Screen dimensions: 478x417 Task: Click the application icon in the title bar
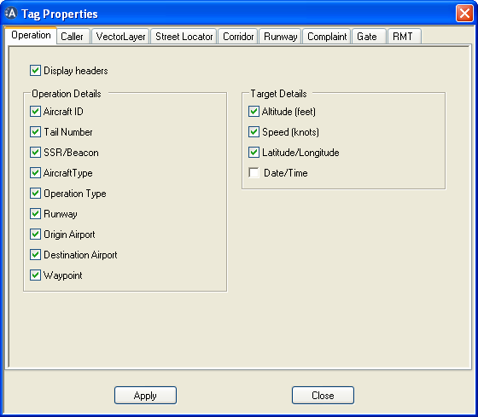[x=11, y=14]
